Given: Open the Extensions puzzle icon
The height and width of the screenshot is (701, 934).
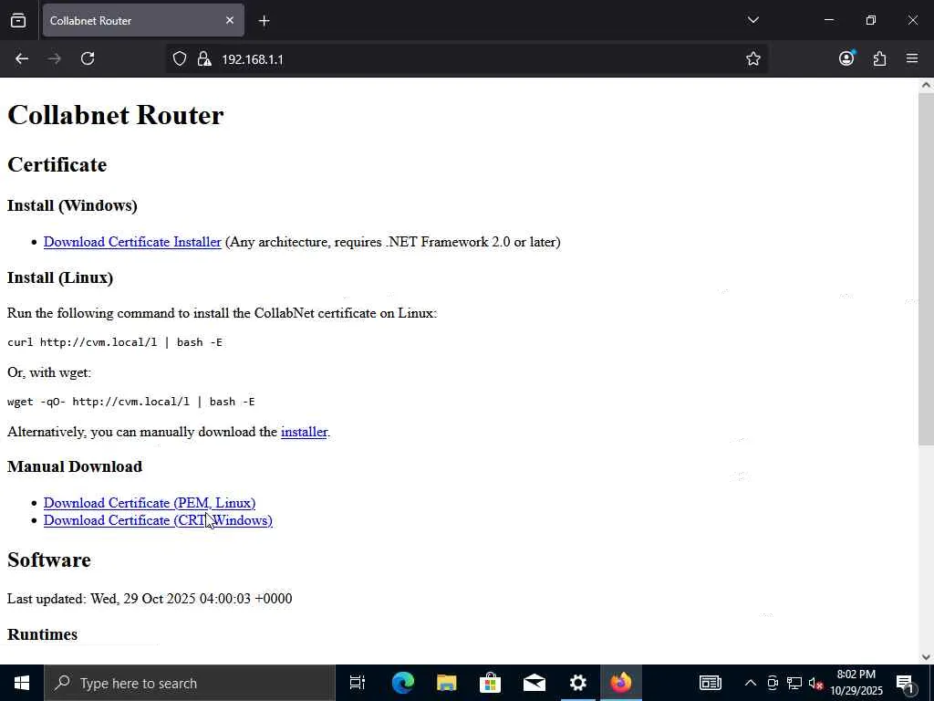Looking at the screenshot, I should pos(879,58).
